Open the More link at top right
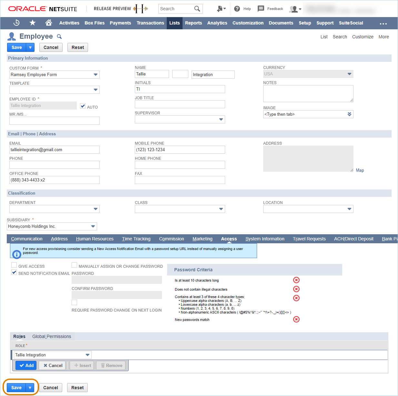 click(384, 37)
